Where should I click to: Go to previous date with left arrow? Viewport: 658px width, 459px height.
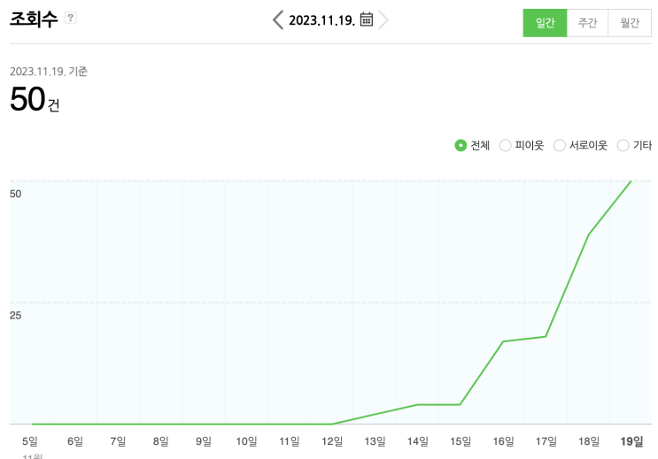[278, 19]
